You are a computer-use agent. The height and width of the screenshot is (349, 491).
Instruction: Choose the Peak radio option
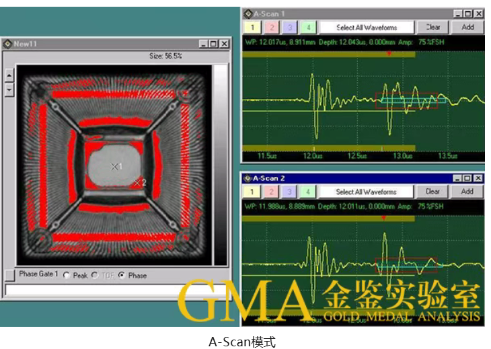coord(66,276)
